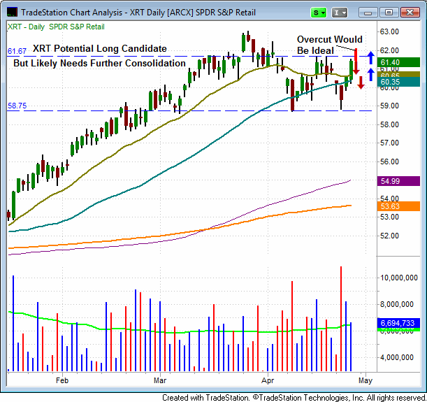Click the 'XRT Potential Long Candidate' annotation
Image resolution: width=427 pixels, height=402 pixels.
tap(100, 49)
